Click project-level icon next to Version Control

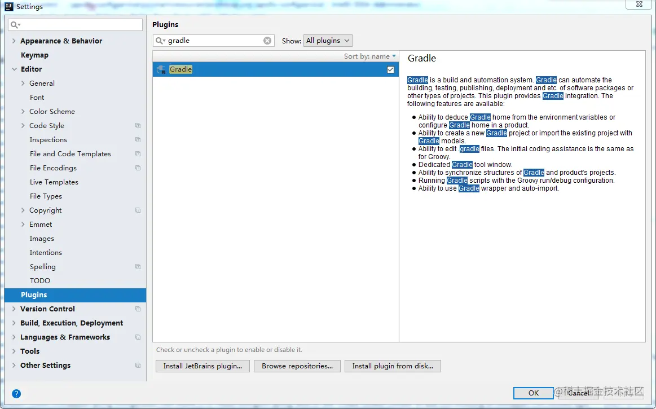[x=138, y=309]
